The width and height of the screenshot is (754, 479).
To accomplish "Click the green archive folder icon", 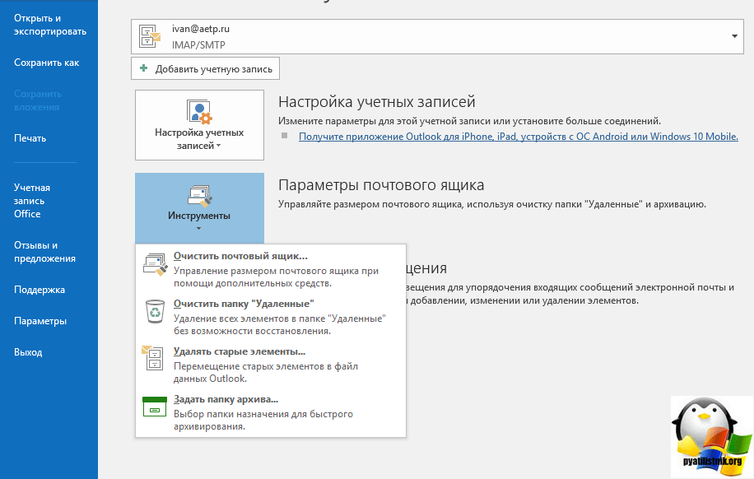I will point(155,407).
